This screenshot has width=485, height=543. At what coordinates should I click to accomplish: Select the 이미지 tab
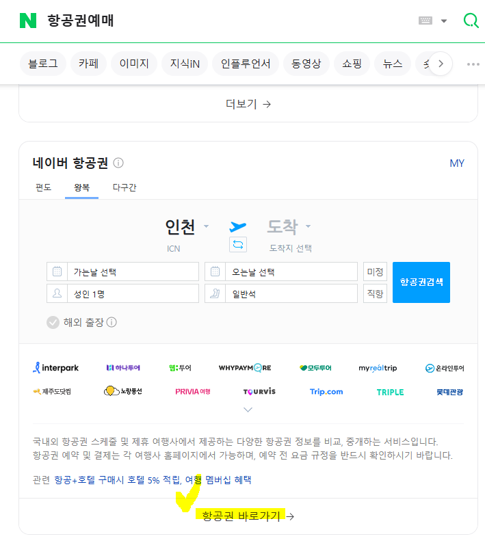pos(134,64)
